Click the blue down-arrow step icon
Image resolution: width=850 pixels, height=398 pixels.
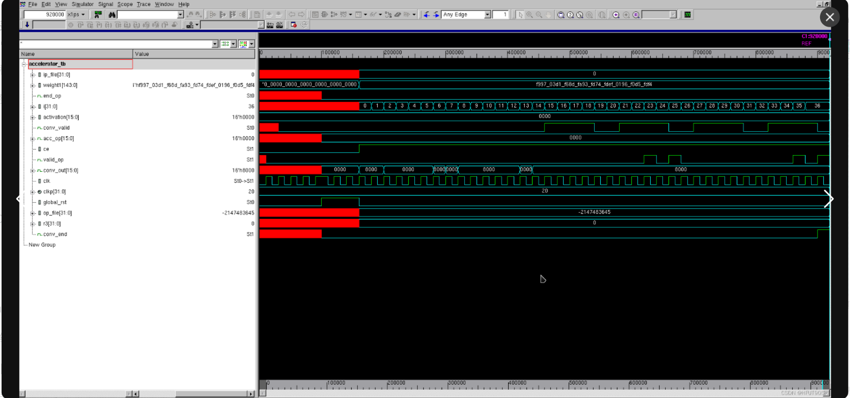pos(27,25)
